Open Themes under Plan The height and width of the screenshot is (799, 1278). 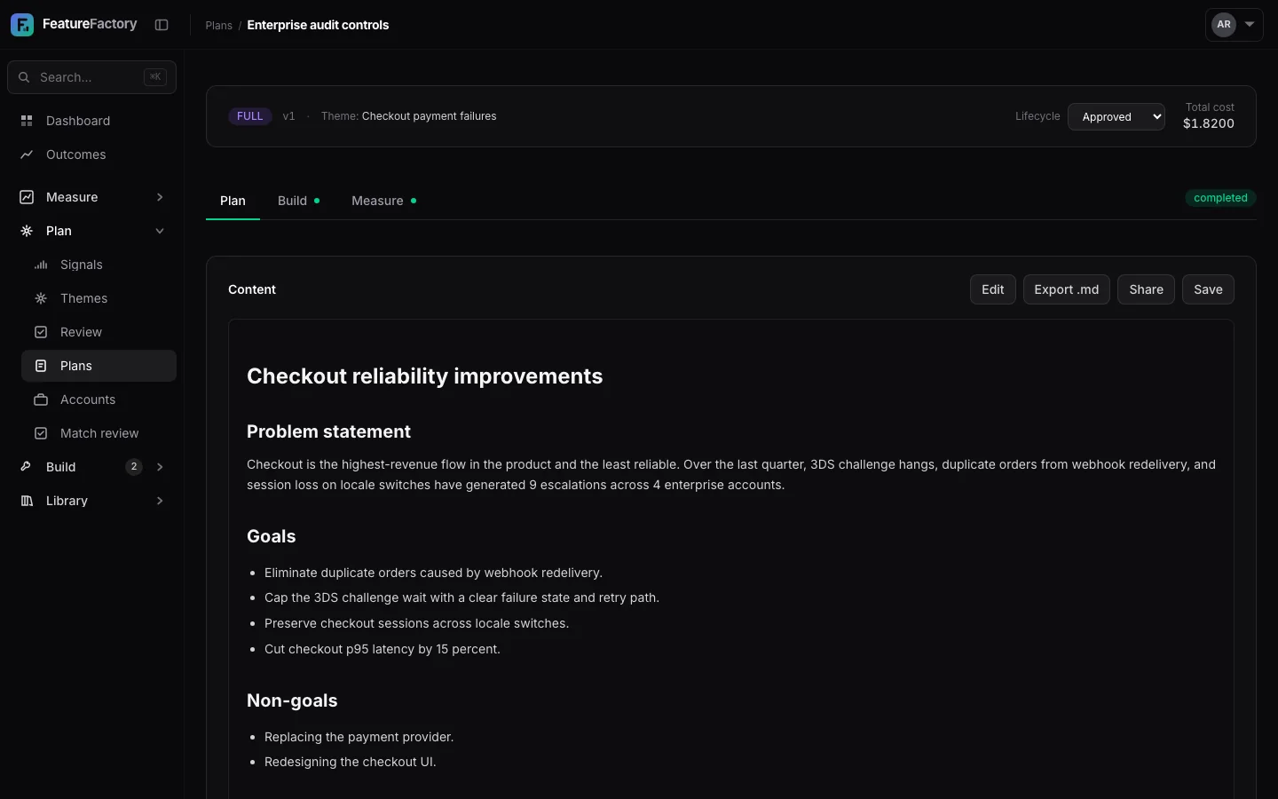coord(99,298)
